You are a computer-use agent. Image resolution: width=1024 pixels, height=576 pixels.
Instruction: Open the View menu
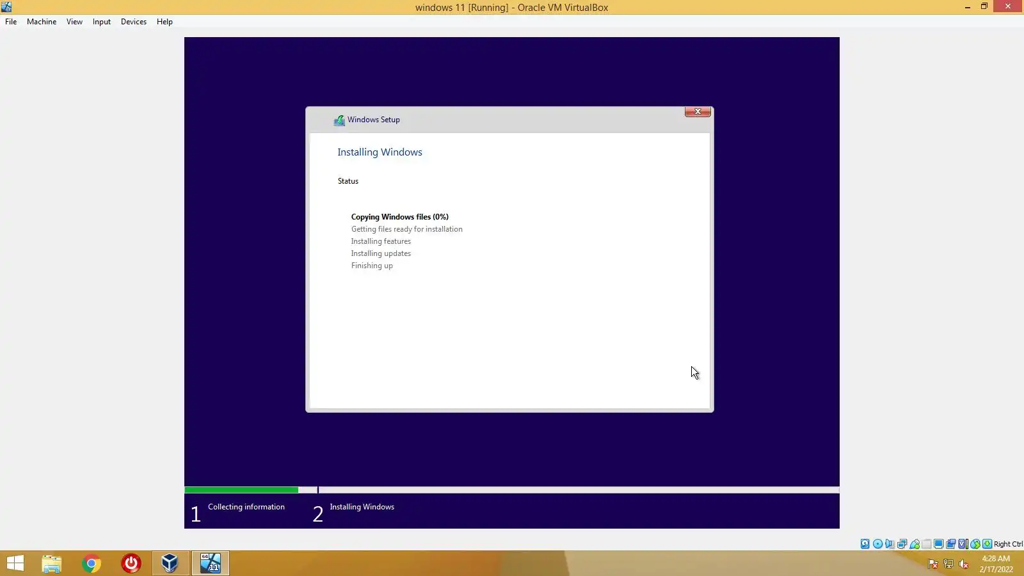pyautogui.click(x=74, y=22)
